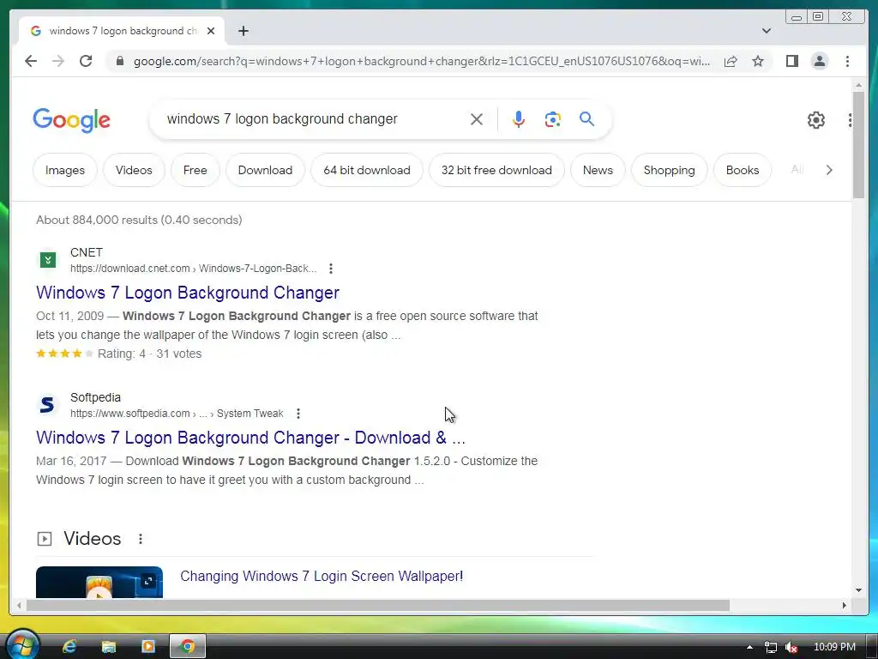Click the vertical scrollbar thumb

pyautogui.click(x=858, y=144)
